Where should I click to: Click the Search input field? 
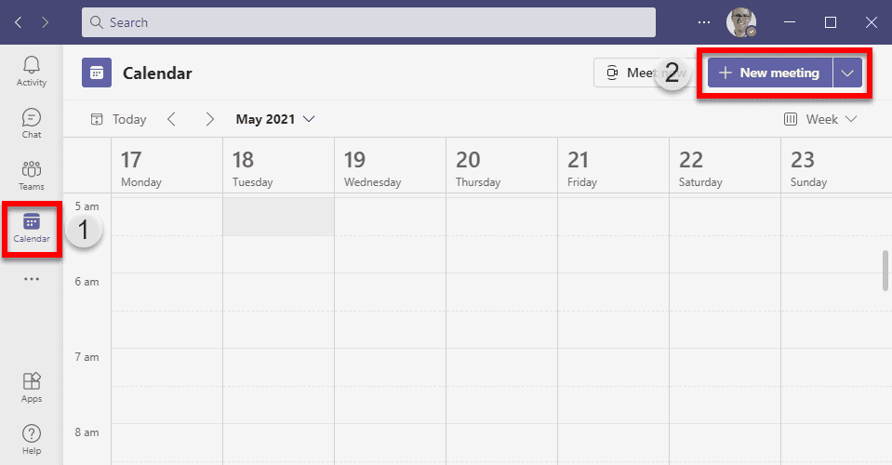[x=368, y=21]
